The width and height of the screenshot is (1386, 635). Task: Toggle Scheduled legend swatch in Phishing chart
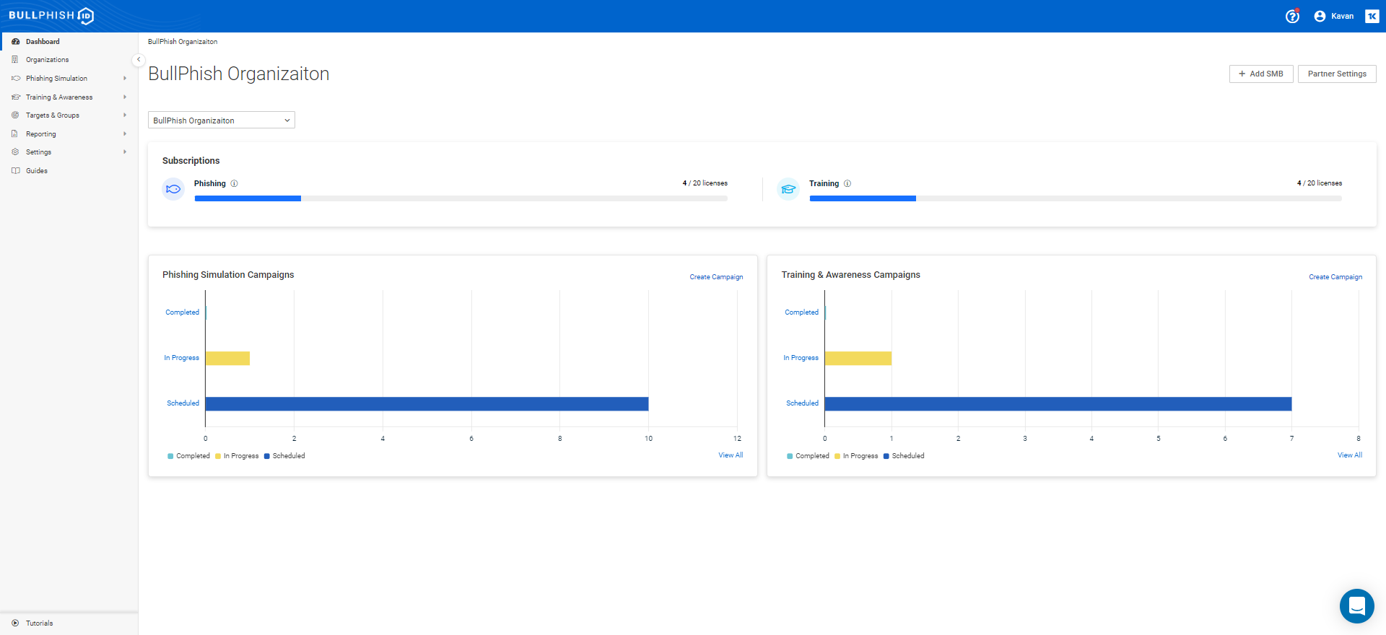[x=267, y=456]
